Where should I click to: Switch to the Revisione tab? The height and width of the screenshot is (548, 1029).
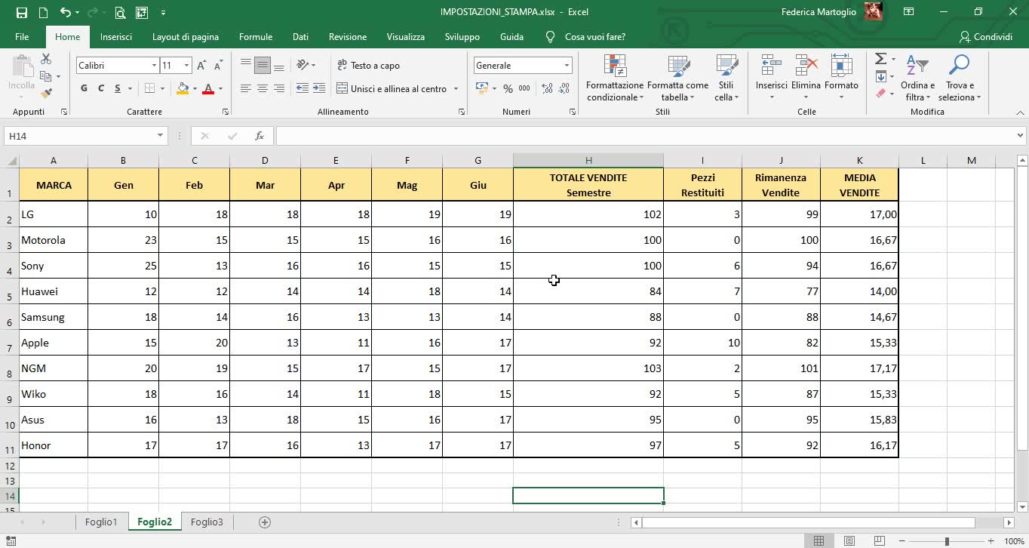tap(348, 36)
